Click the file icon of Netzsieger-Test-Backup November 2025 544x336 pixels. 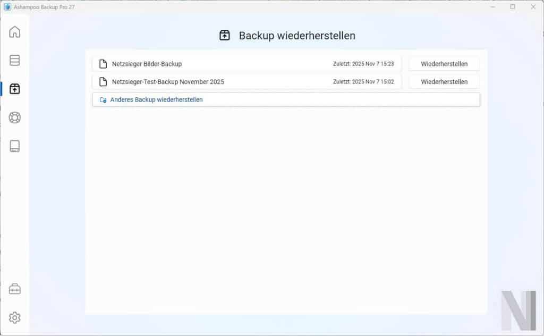(103, 81)
